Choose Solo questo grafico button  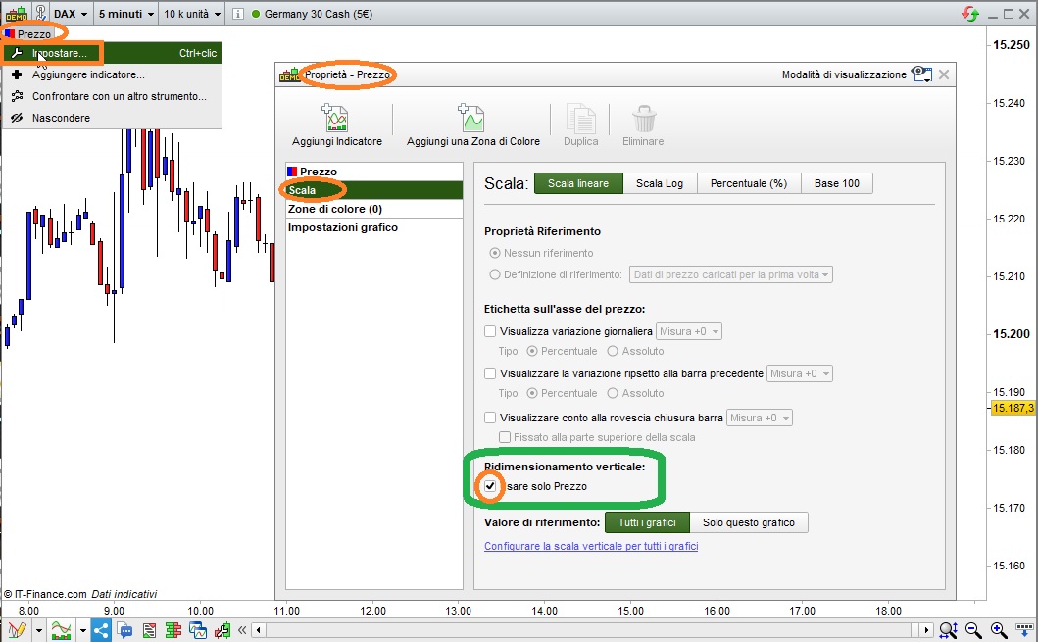tap(749, 522)
